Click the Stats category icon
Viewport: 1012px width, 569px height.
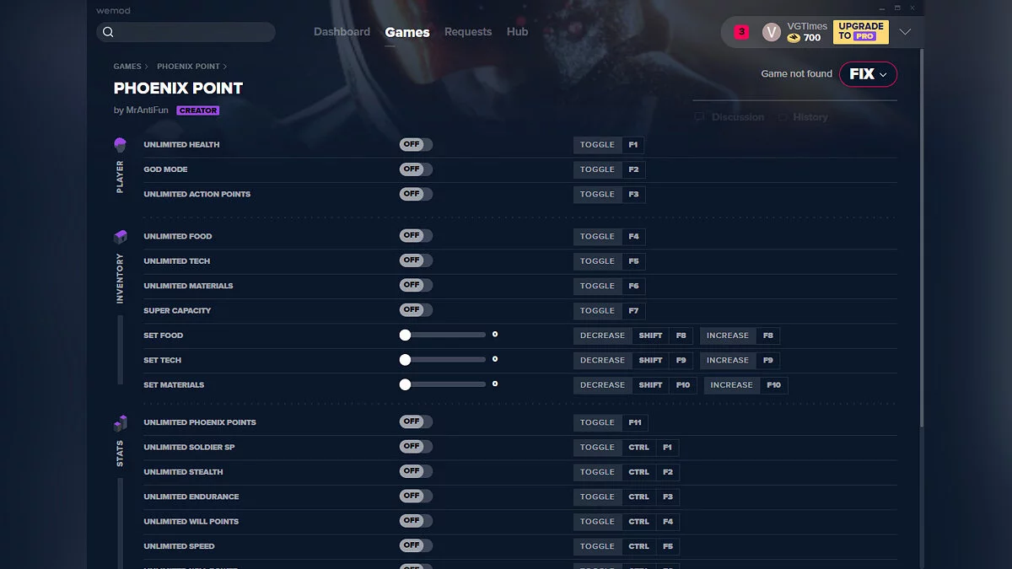coord(120,423)
